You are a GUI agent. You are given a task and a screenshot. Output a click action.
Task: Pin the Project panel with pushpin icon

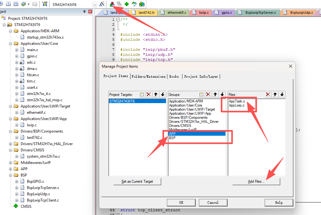84,12
